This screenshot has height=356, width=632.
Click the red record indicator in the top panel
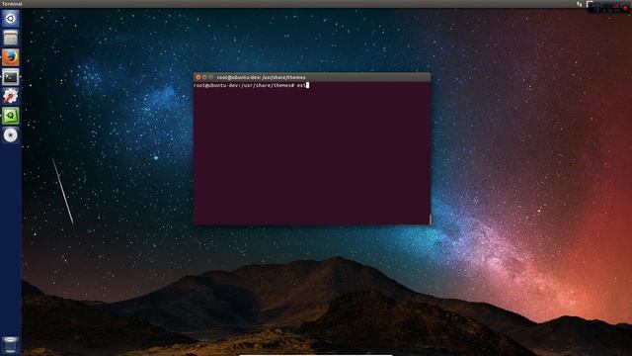(625, 8)
